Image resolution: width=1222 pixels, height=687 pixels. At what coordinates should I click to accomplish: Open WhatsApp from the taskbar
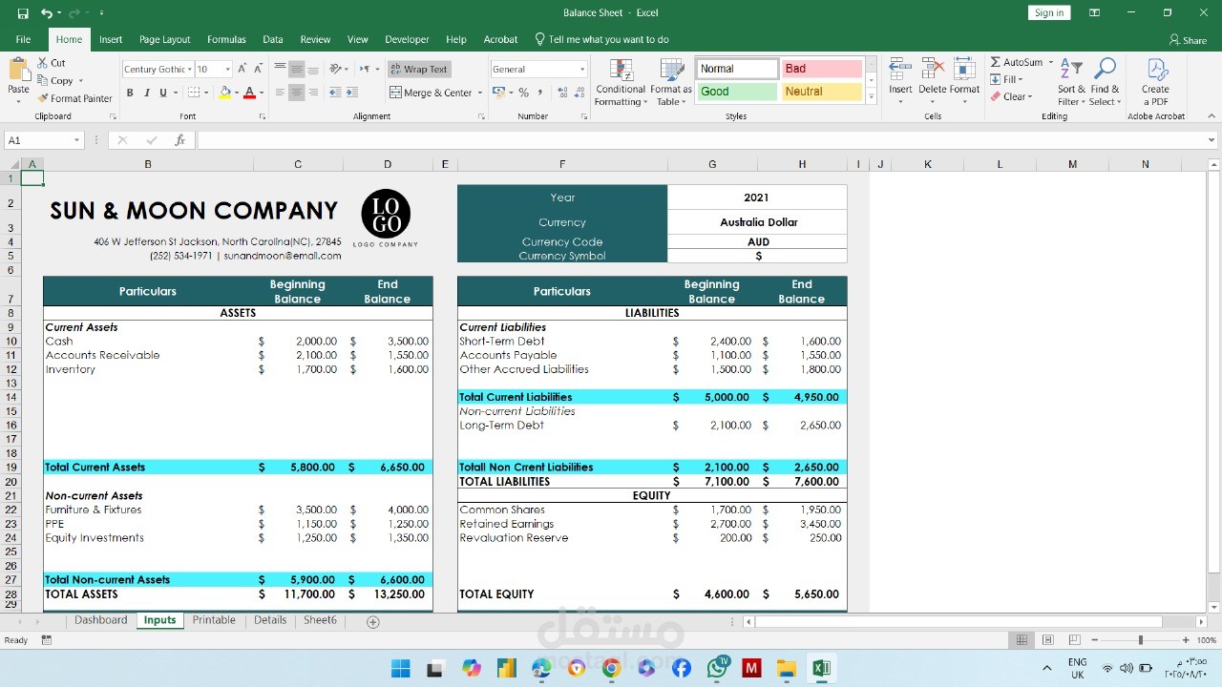pyautogui.click(x=718, y=668)
